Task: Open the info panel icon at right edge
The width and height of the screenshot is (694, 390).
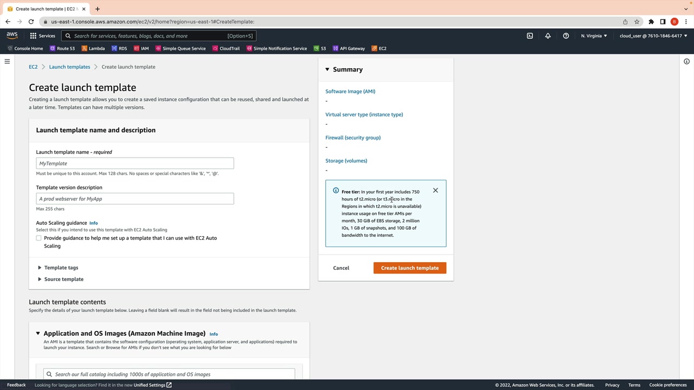Action: click(x=686, y=61)
